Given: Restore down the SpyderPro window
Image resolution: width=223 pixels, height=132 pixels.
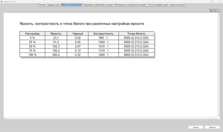Looking at the screenshot, I should pos(212,2).
